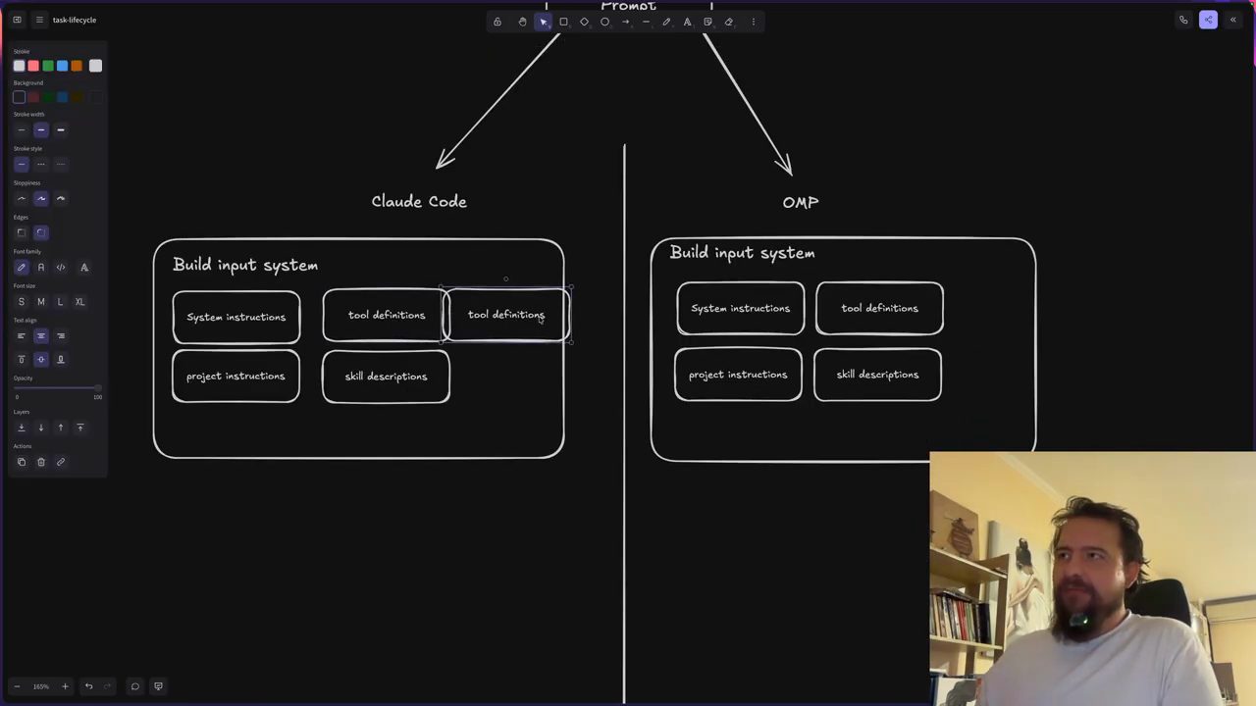Send selected element backward
The width and height of the screenshot is (1256, 706).
coord(41,428)
